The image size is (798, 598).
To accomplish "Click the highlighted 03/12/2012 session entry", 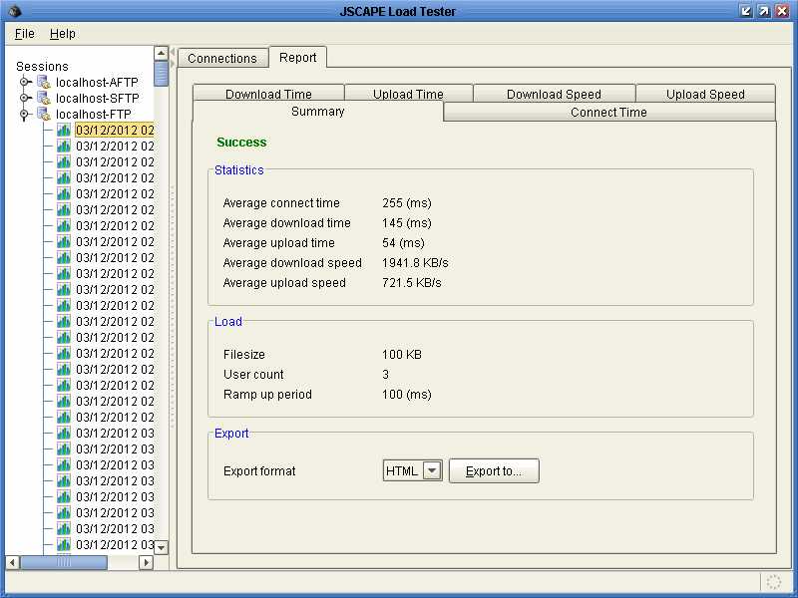I will click(115, 130).
